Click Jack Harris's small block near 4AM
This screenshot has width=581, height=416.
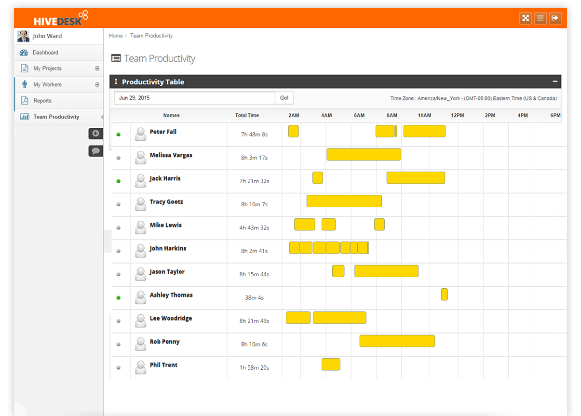[317, 178]
